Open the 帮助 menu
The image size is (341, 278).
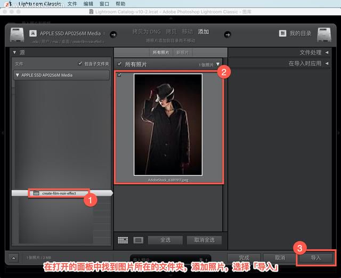(x=120, y=4)
